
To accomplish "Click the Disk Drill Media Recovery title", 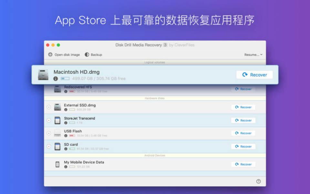I will tap(139, 45).
